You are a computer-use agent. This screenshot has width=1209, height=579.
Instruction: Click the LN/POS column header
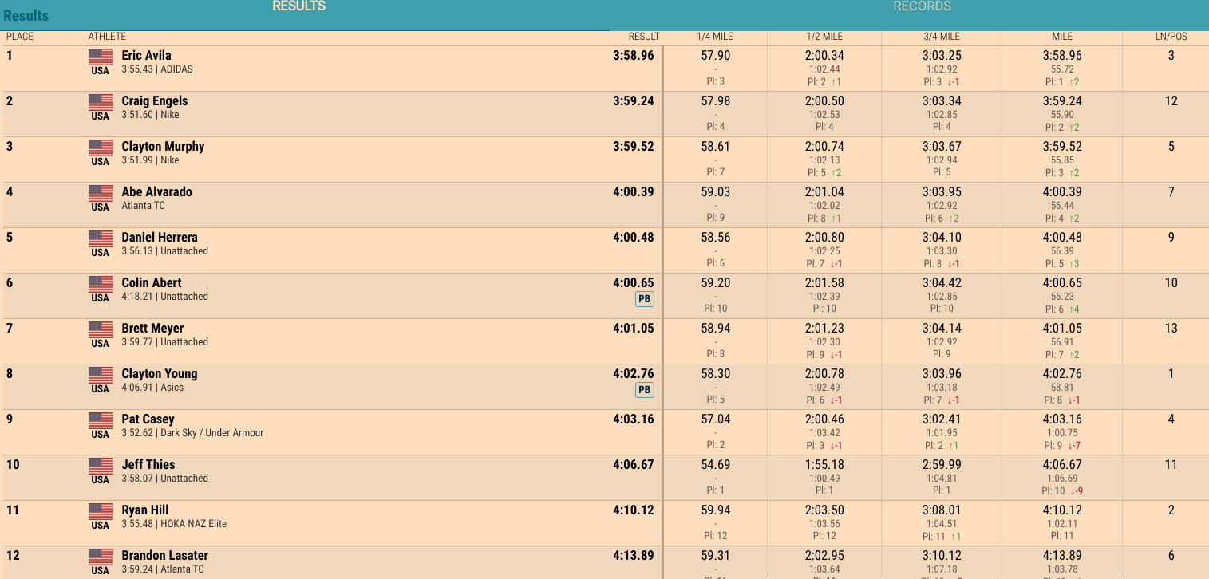point(1171,37)
